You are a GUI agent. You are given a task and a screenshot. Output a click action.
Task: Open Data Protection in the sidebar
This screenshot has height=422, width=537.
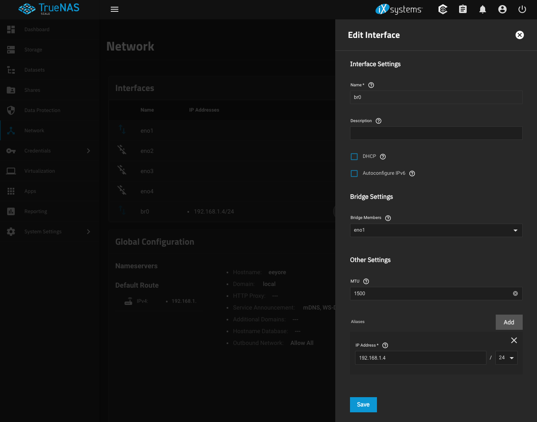[50, 110]
